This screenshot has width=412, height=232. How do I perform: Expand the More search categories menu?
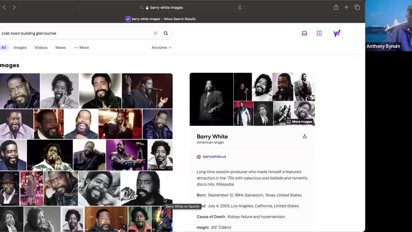click(x=81, y=47)
